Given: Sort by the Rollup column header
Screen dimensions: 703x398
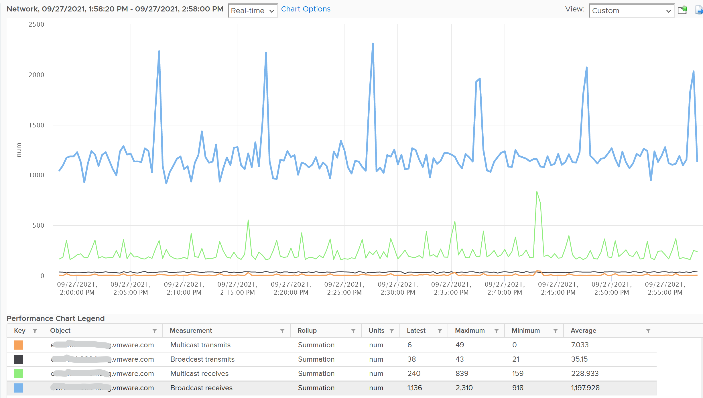Looking at the screenshot, I should point(307,330).
